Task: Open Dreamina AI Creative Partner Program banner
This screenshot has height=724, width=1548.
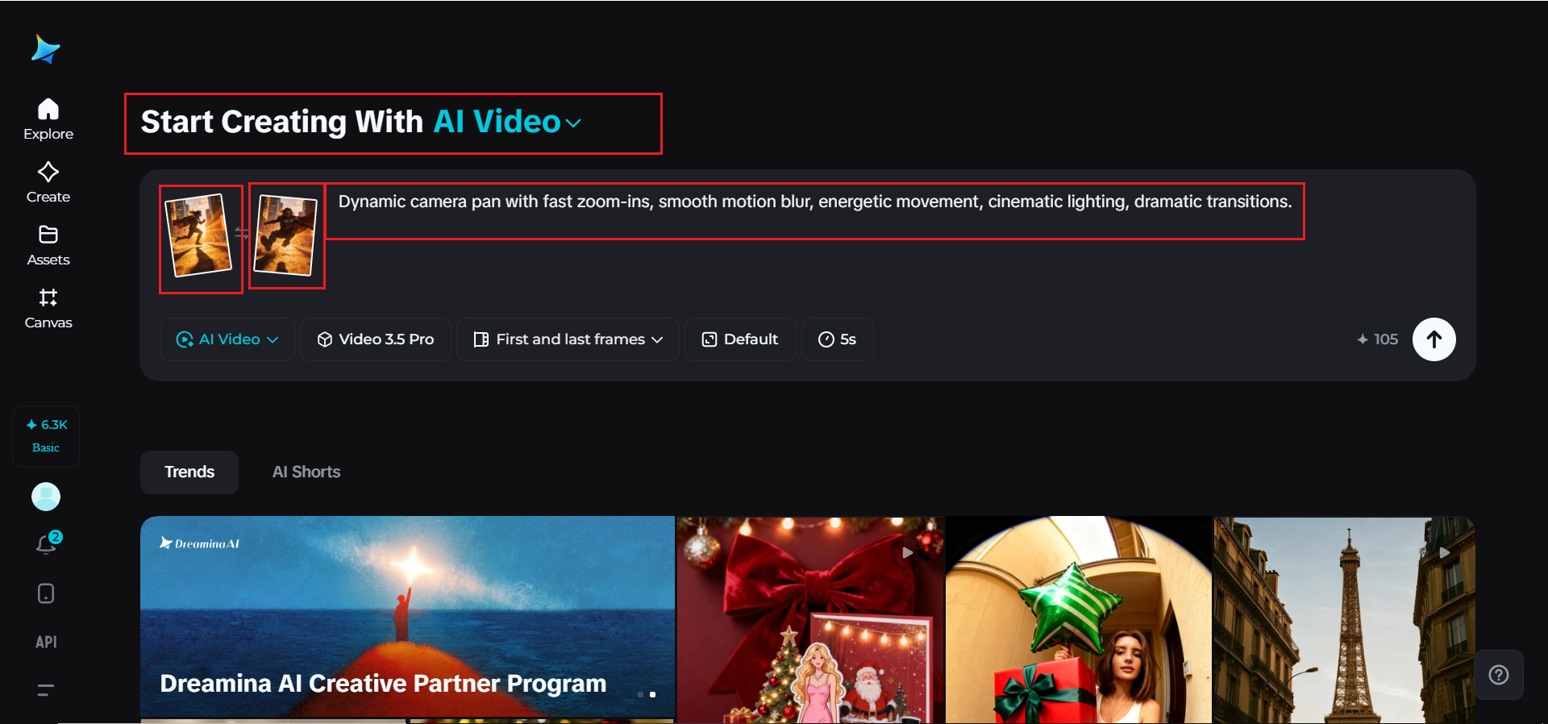Action: [407, 617]
